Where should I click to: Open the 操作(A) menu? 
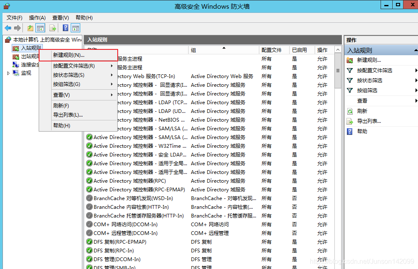pos(37,17)
